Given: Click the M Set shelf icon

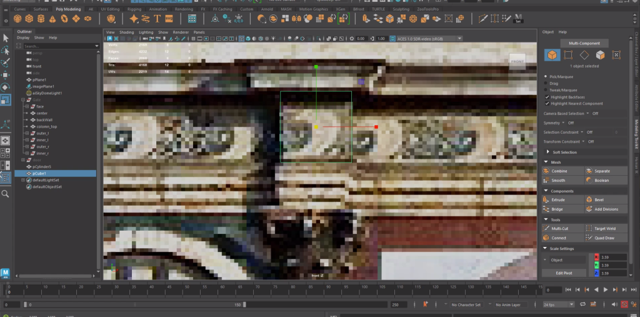Looking at the screenshot, I should point(518,19).
